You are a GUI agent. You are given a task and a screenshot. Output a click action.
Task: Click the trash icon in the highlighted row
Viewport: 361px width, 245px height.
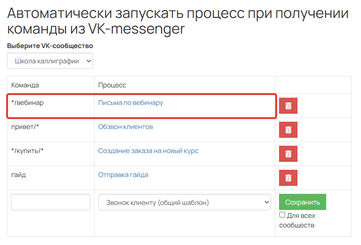pyautogui.click(x=288, y=106)
